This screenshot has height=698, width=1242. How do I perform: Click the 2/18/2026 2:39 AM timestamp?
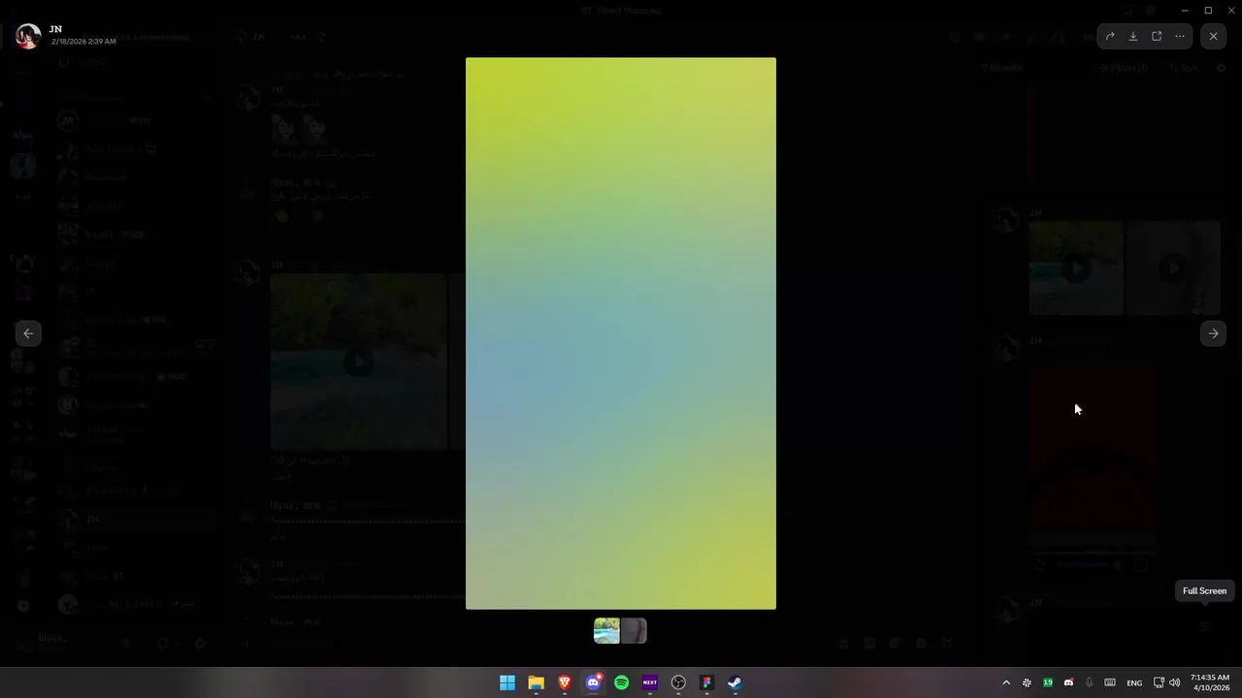click(83, 42)
